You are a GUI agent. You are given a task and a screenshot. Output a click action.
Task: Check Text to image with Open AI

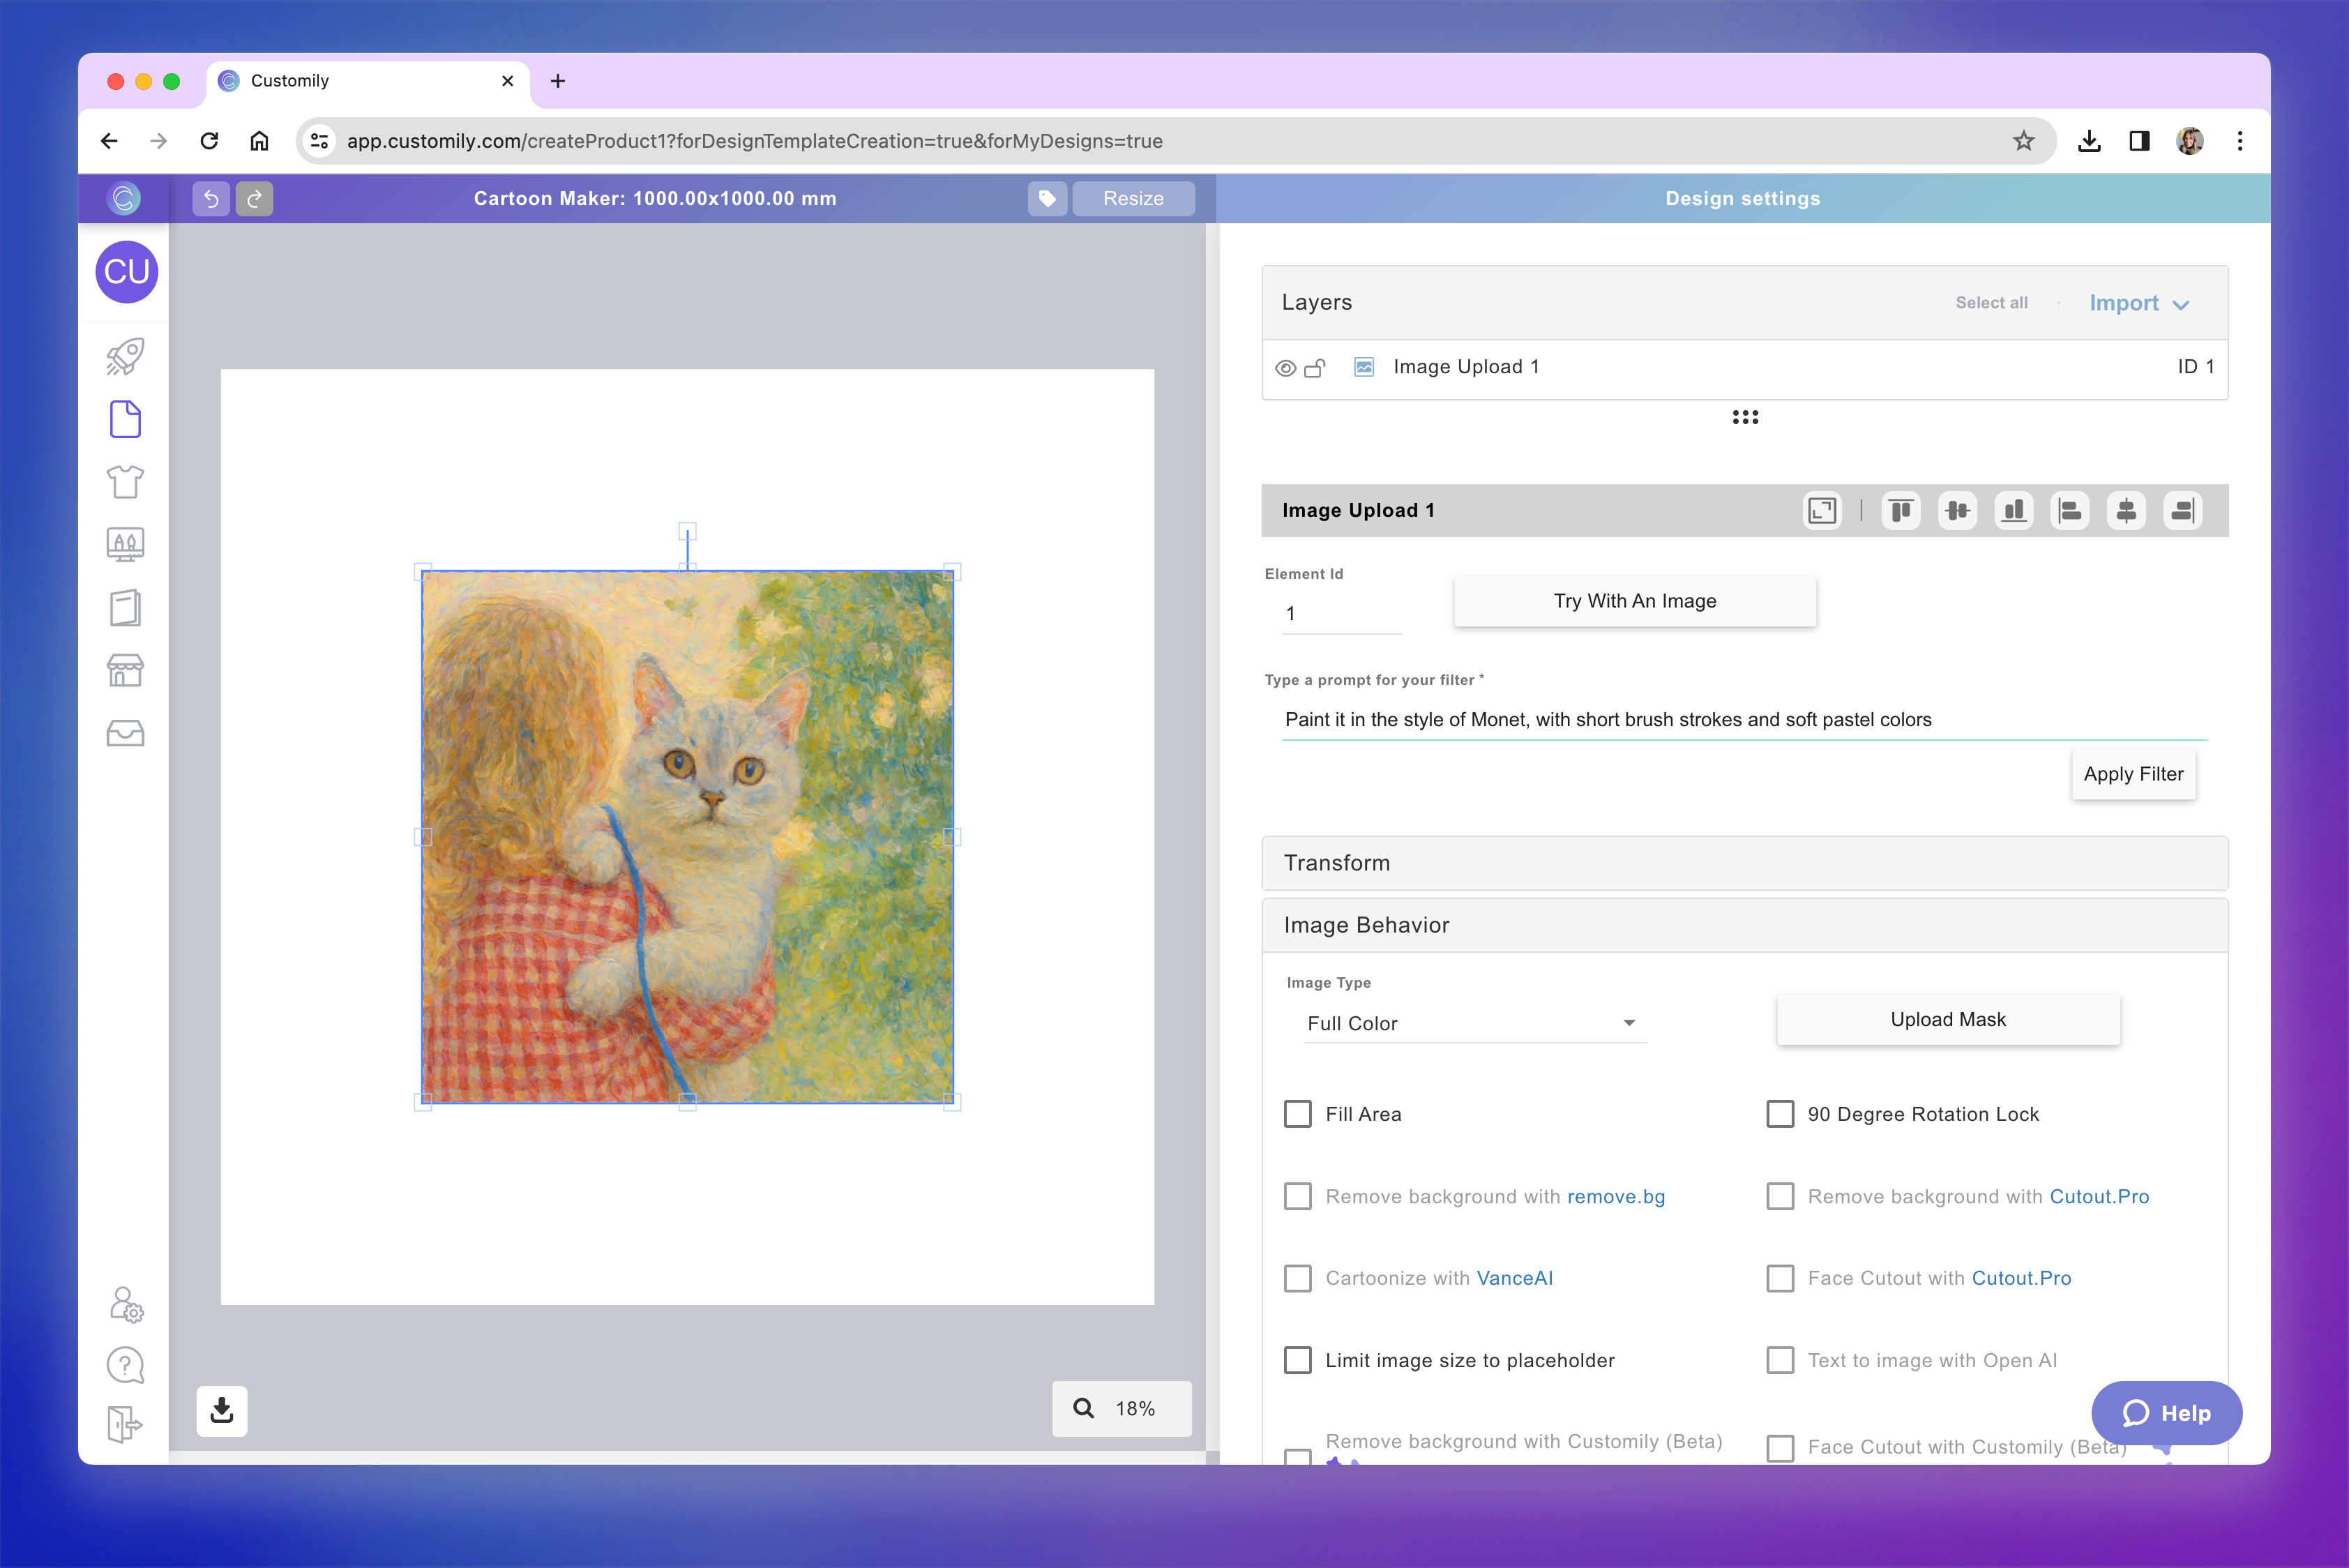1780,1360
